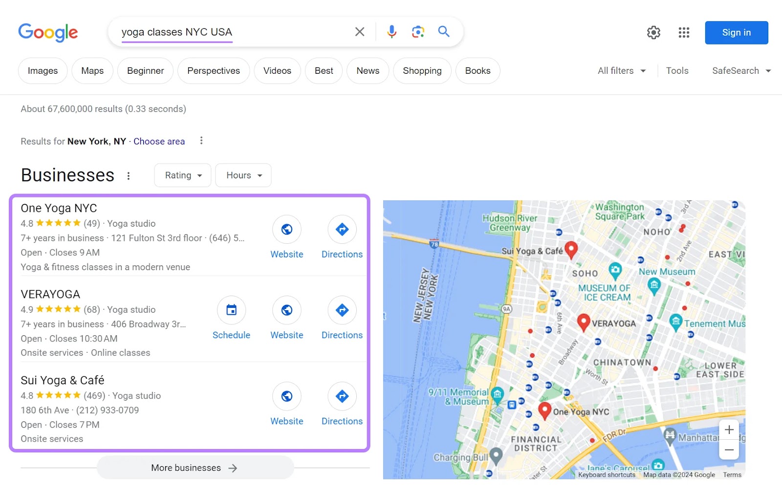Click the Sign in button

tap(736, 32)
